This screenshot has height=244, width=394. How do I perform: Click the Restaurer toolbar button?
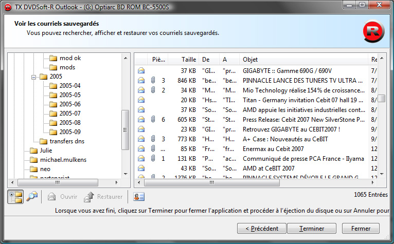pyautogui.click(x=103, y=197)
